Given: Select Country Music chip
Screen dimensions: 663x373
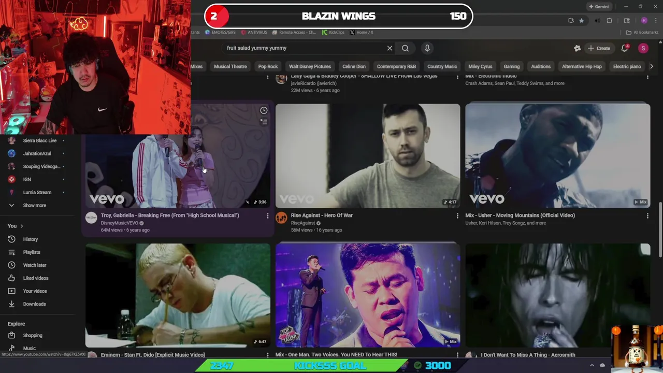Looking at the screenshot, I should coord(442,66).
